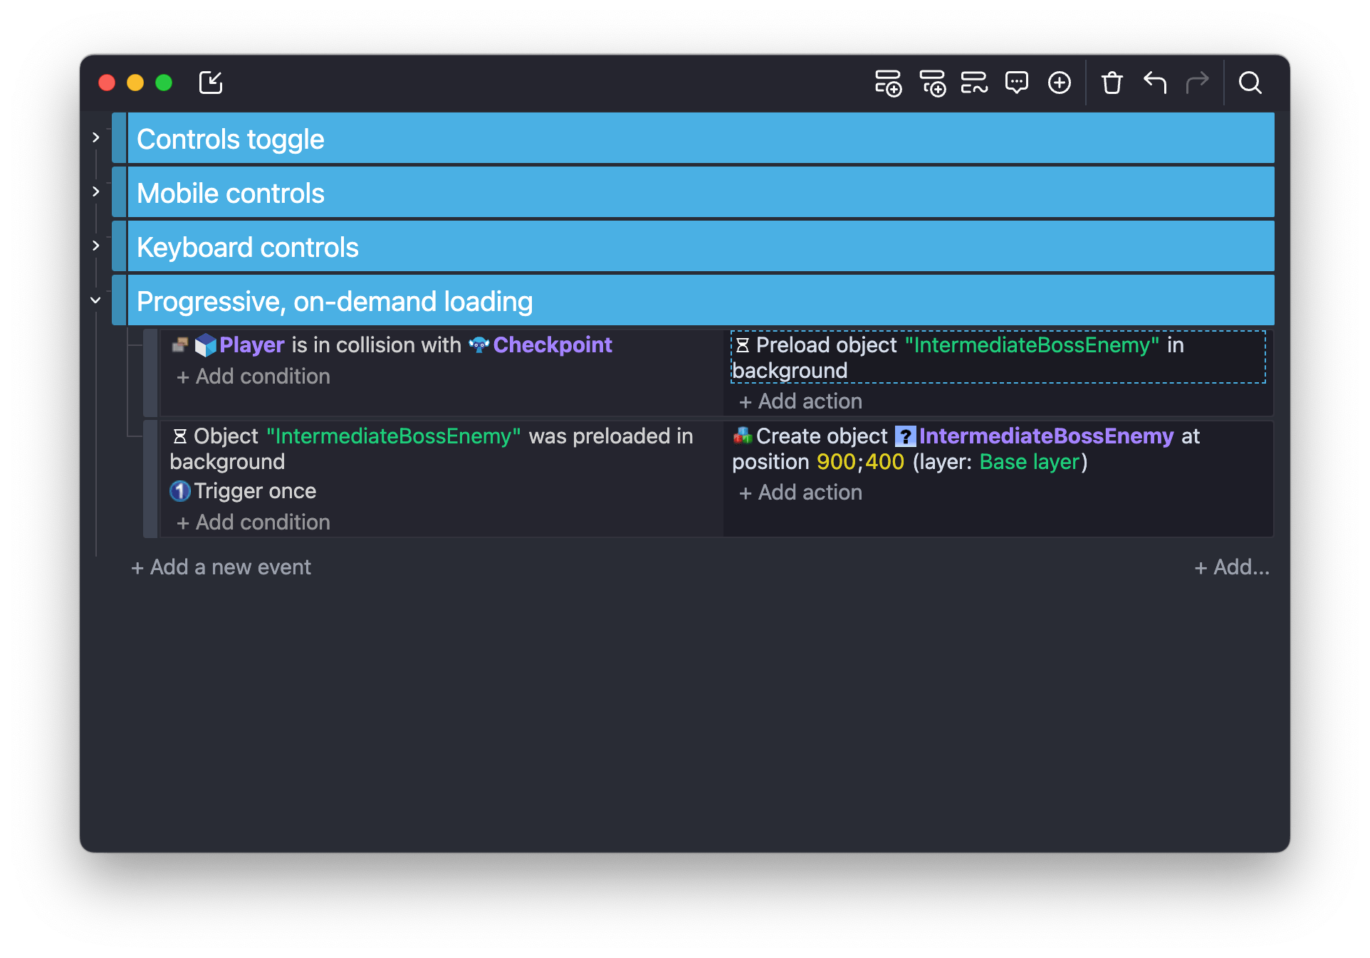Screen dimensions: 1370x958
Task: Select the Keyboard controls group header
Action: pos(701,246)
